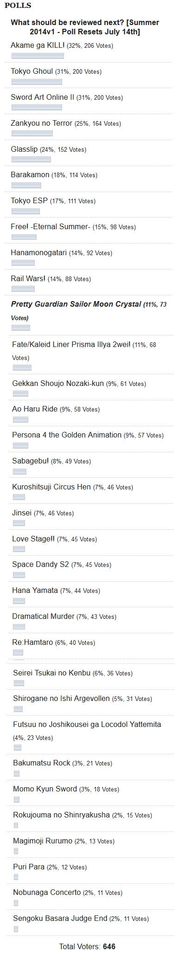This screenshot has height=958, width=189.
Task: Select Kuroshitsuji Circus Hen poll entry
Action: click(73, 487)
